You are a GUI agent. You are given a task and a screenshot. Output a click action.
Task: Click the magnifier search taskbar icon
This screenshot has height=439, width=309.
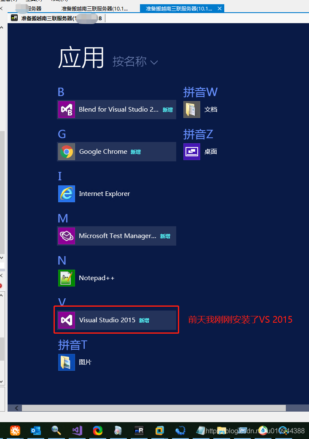tap(56, 430)
